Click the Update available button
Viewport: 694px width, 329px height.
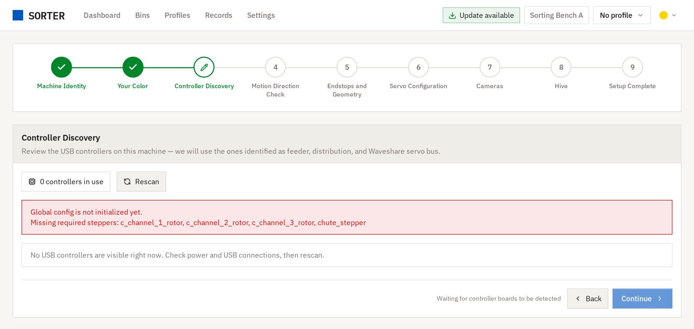pyautogui.click(x=481, y=15)
